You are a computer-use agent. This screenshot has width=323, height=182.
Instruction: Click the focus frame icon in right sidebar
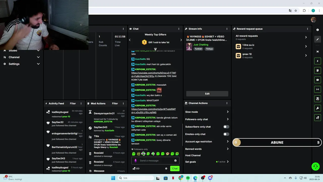pyautogui.click(x=317, y=52)
